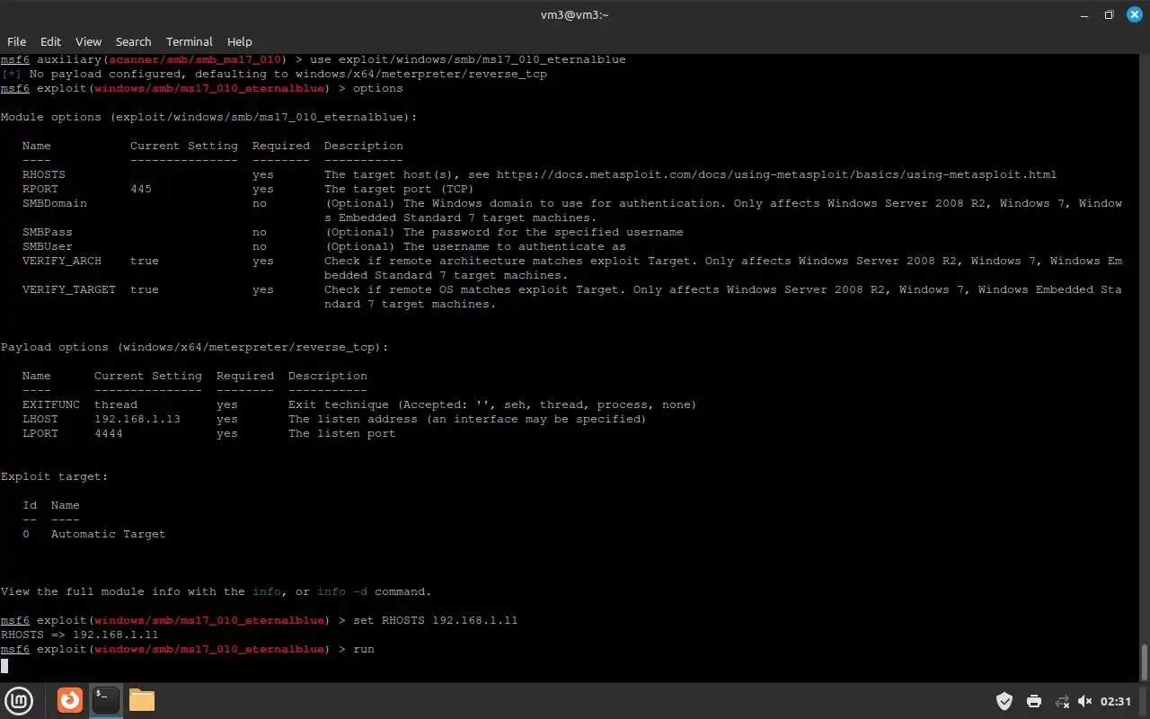Click the 'No payload configured' warning line
This screenshot has width=1150, height=719.
[x=274, y=74]
